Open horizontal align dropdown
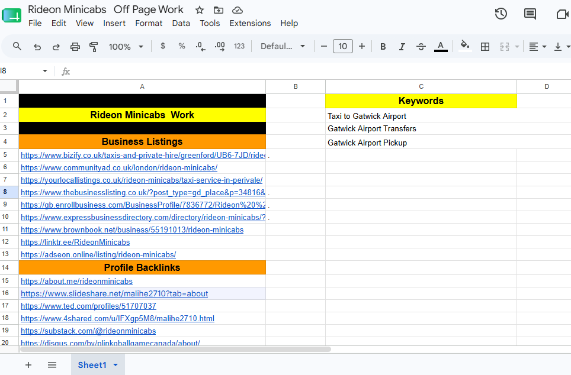Viewport: 571px width, 375px height. 537,47
